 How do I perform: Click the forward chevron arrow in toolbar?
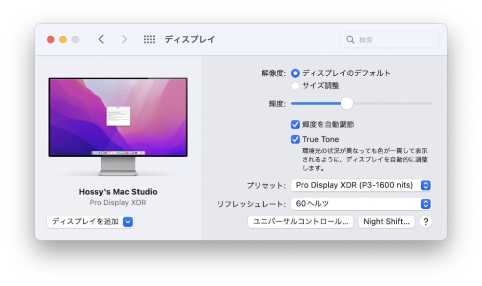click(x=124, y=40)
